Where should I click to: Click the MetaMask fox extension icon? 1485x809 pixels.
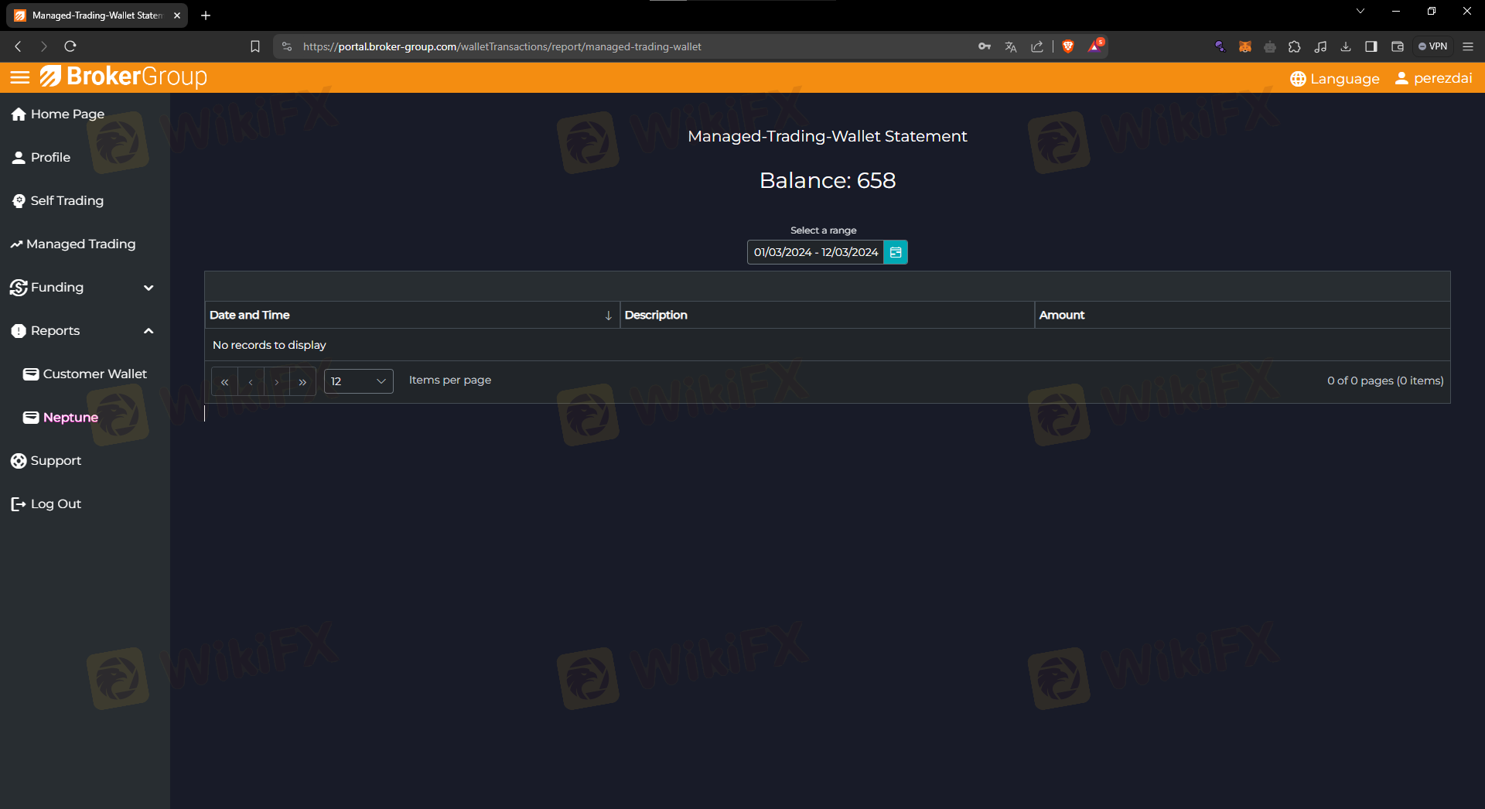tap(1244, 46)
